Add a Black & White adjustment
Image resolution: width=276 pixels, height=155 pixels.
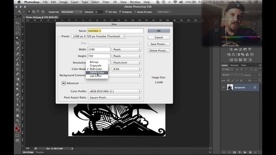pos(238,55)
